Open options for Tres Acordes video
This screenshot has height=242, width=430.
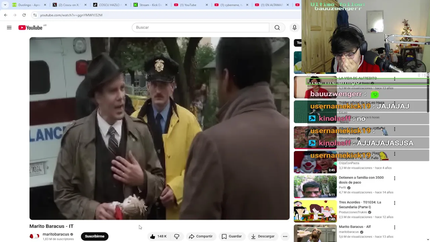tap(394, 203)
